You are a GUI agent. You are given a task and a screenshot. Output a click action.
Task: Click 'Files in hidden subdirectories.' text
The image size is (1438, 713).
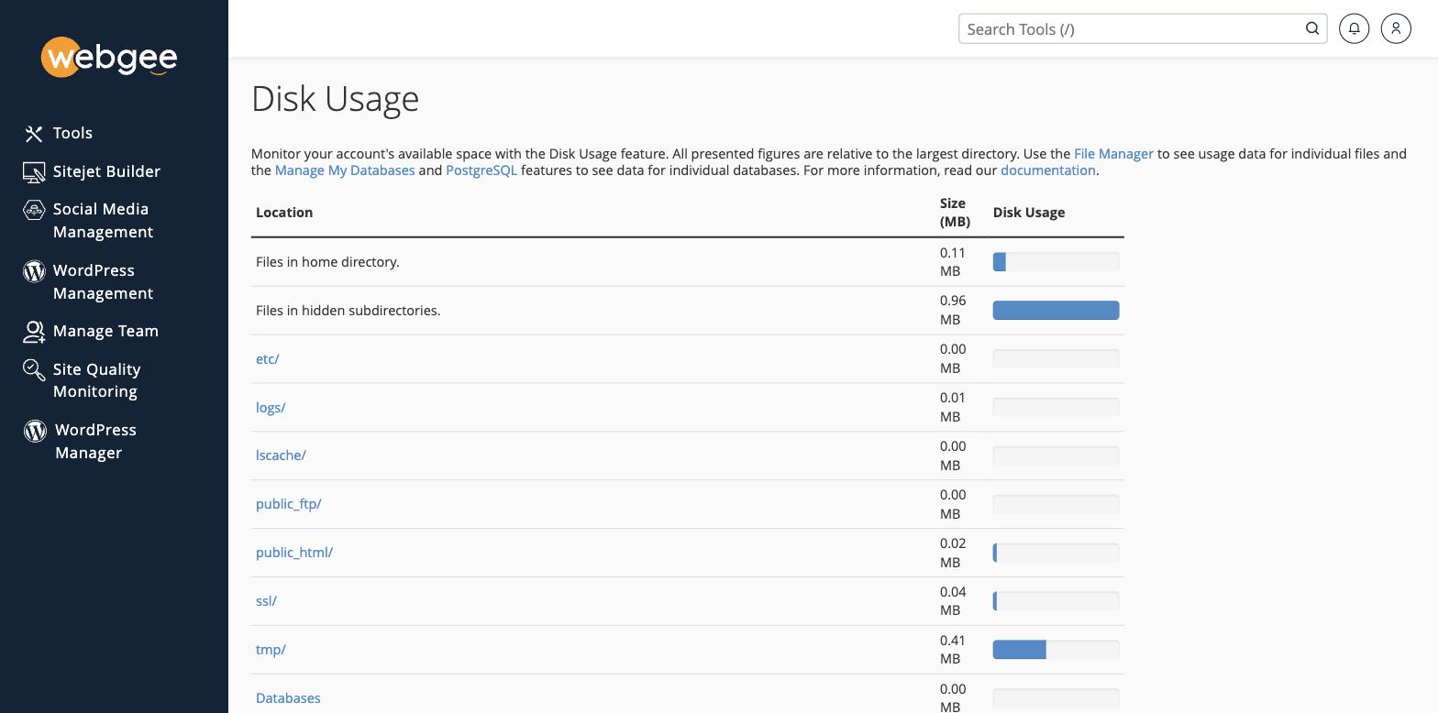[x=348, y=311]
